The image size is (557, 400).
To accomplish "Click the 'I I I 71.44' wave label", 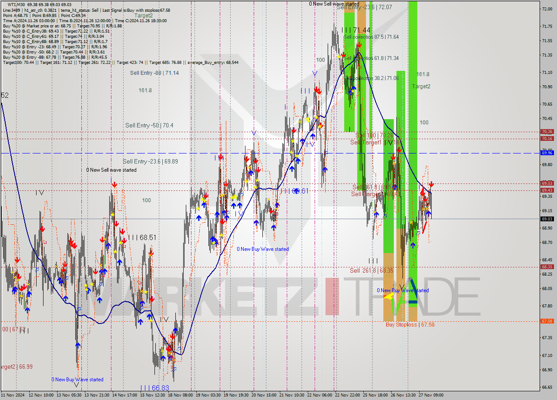I will tap(356, 30).
